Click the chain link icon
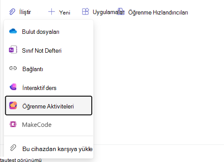This screenshot has height=162, width=224. click(x=13, y=68)
